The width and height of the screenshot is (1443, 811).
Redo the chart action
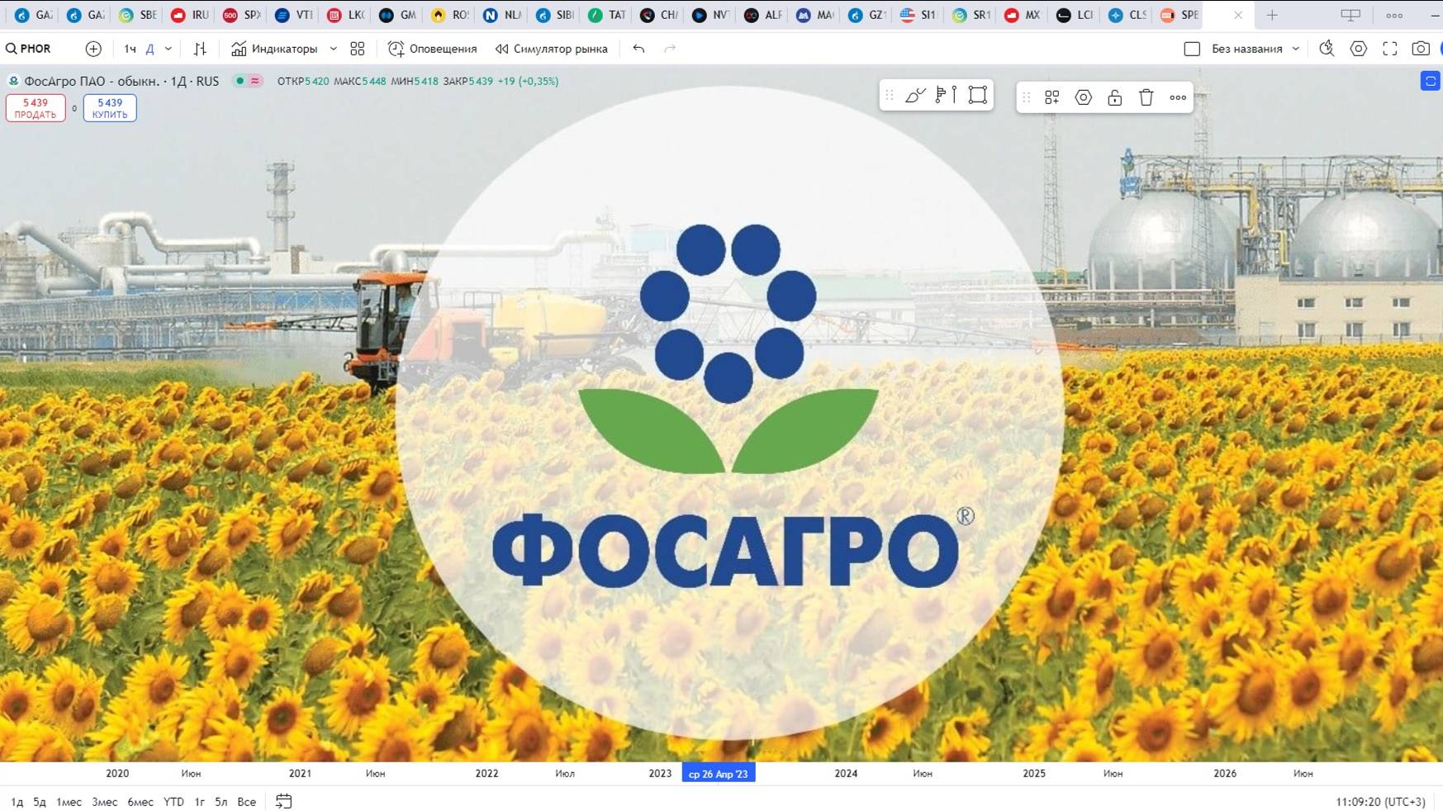pyautogui.click(x=670, y=49)
